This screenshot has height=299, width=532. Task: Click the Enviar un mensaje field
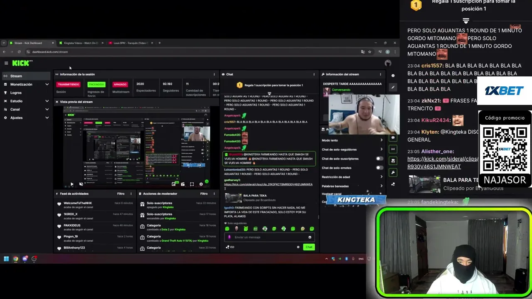(x=269, y=237)
